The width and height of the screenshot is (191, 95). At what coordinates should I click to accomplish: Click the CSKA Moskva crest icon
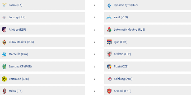[4, 42]
